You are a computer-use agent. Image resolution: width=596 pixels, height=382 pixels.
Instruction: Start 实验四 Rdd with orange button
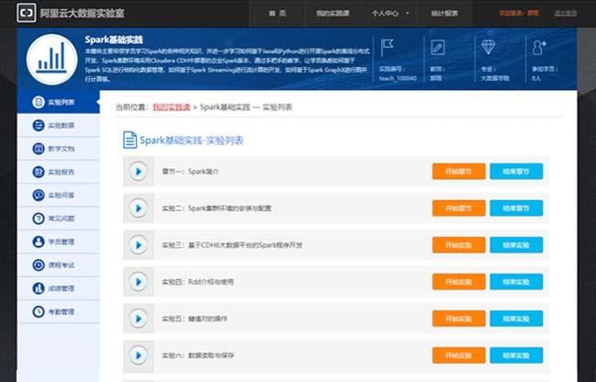(x=459, y=282)
